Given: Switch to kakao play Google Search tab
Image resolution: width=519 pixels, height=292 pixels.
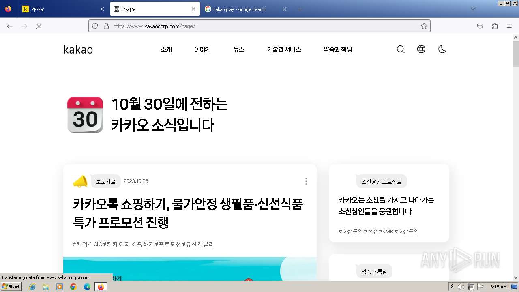Looking at the screenshot, I should point(246,9).
